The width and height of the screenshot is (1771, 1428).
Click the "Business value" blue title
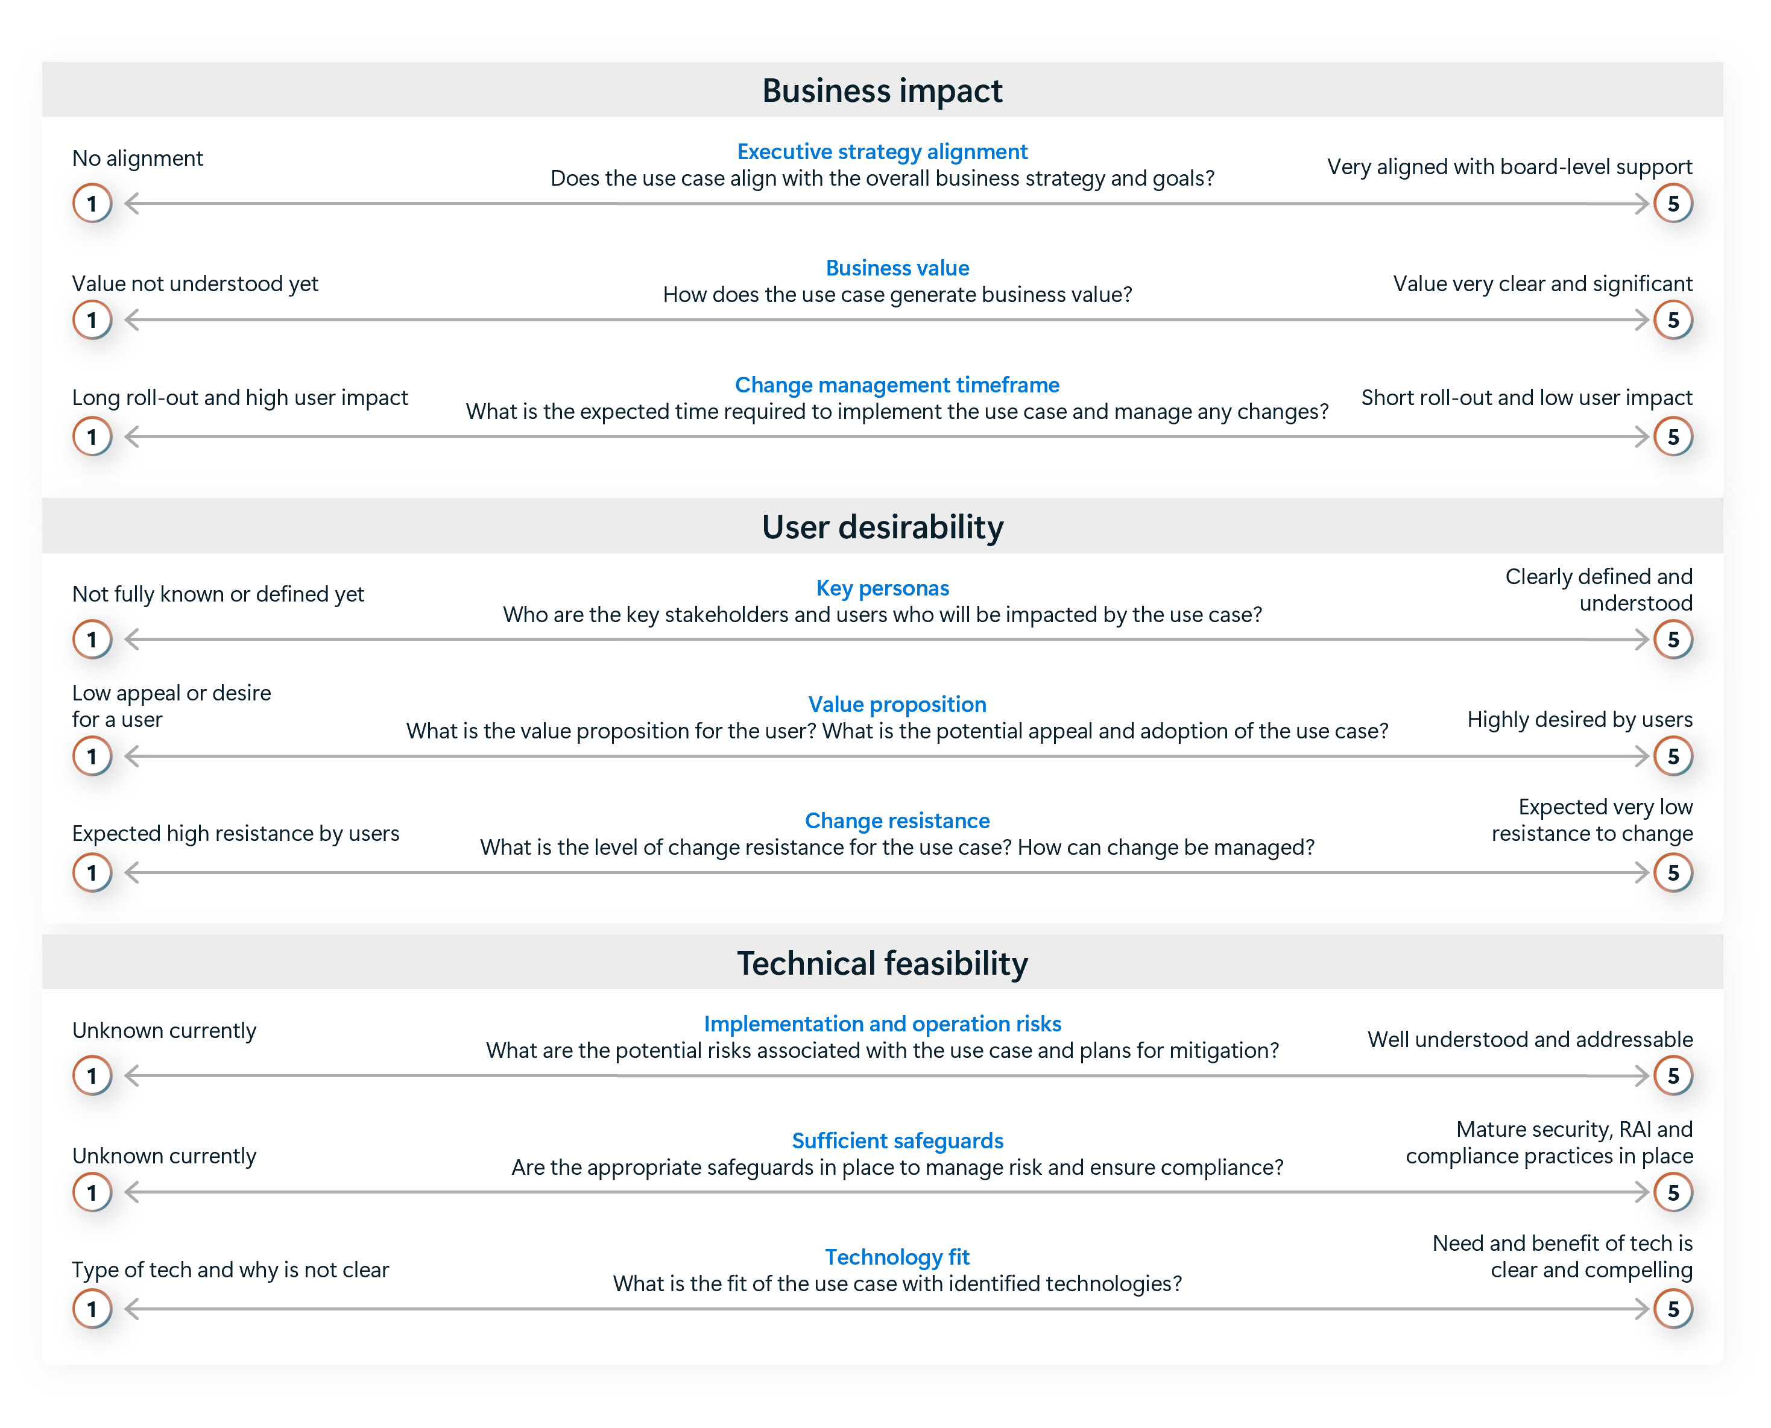897,268
